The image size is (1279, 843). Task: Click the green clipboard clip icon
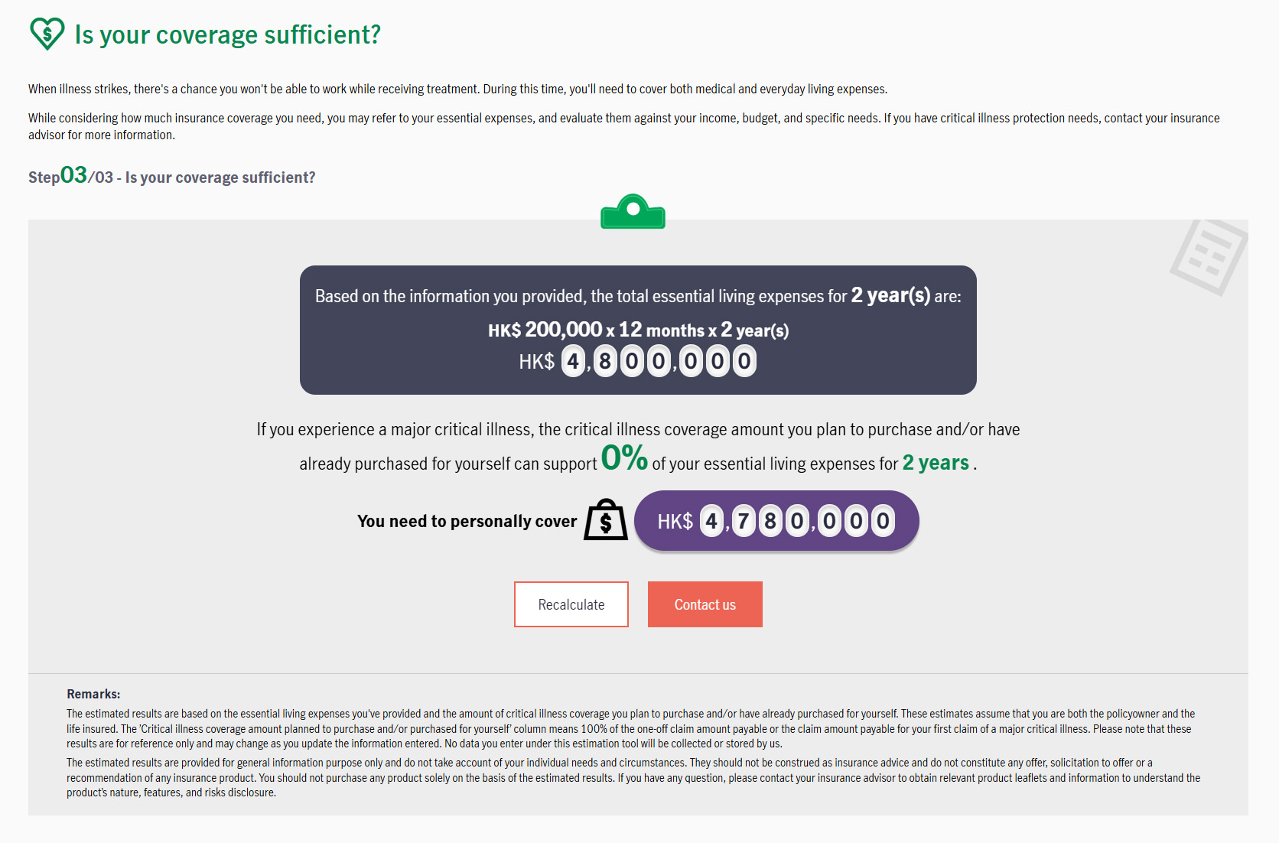(633, 211)
